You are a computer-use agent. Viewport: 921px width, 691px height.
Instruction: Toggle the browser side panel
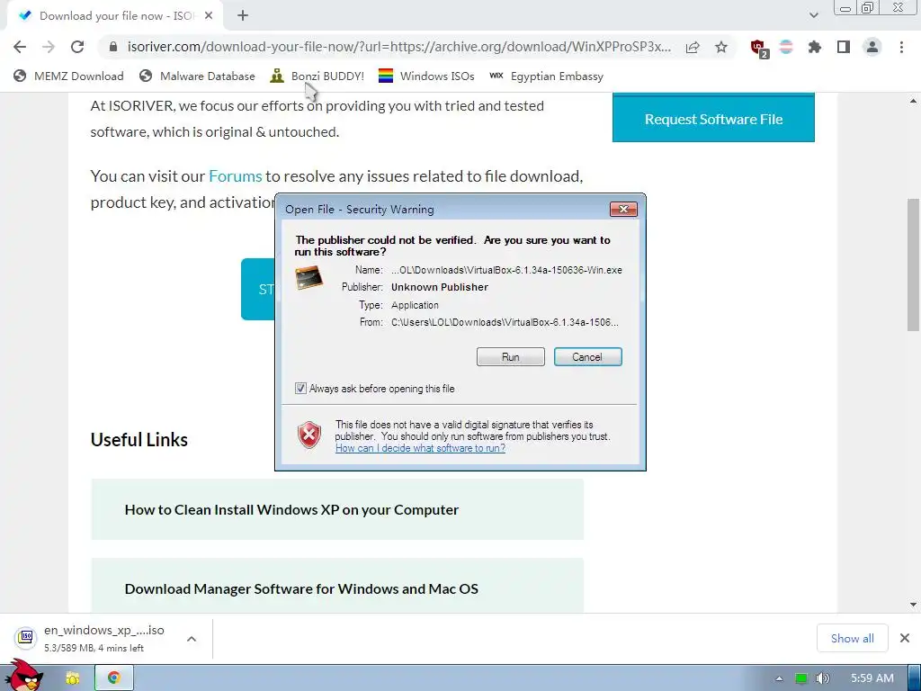coord(844,47)
